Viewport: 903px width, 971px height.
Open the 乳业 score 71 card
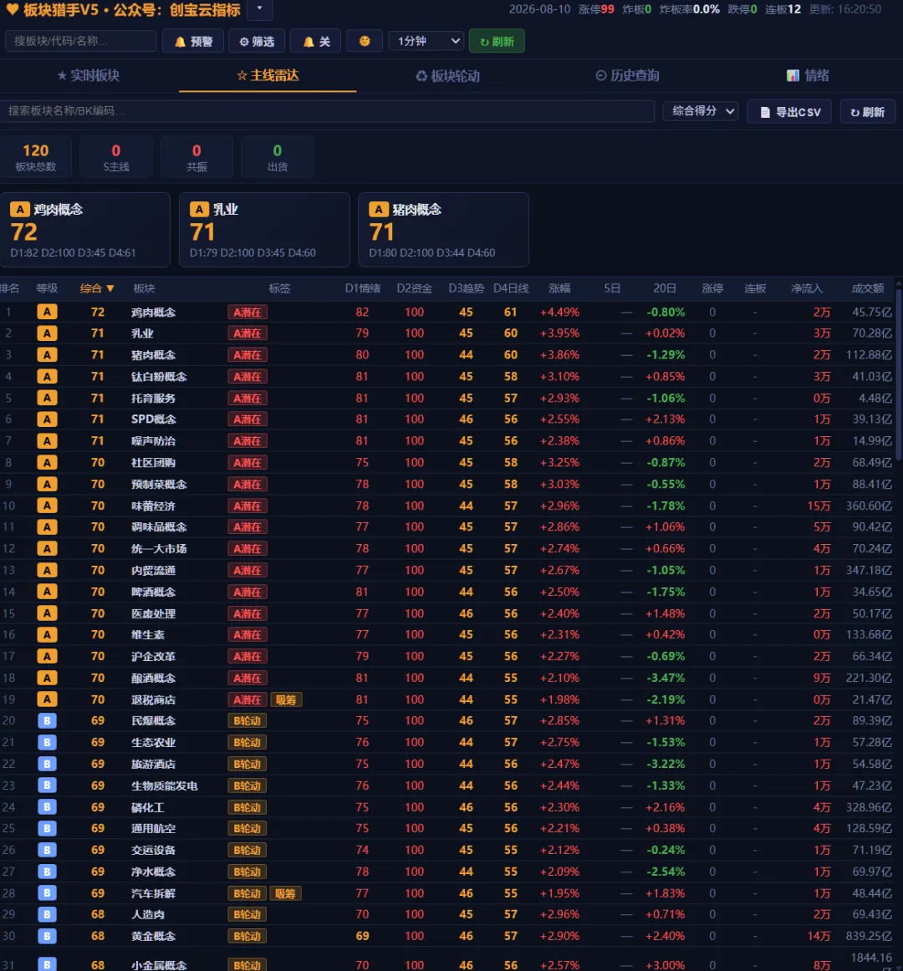(x=265, y=230)
